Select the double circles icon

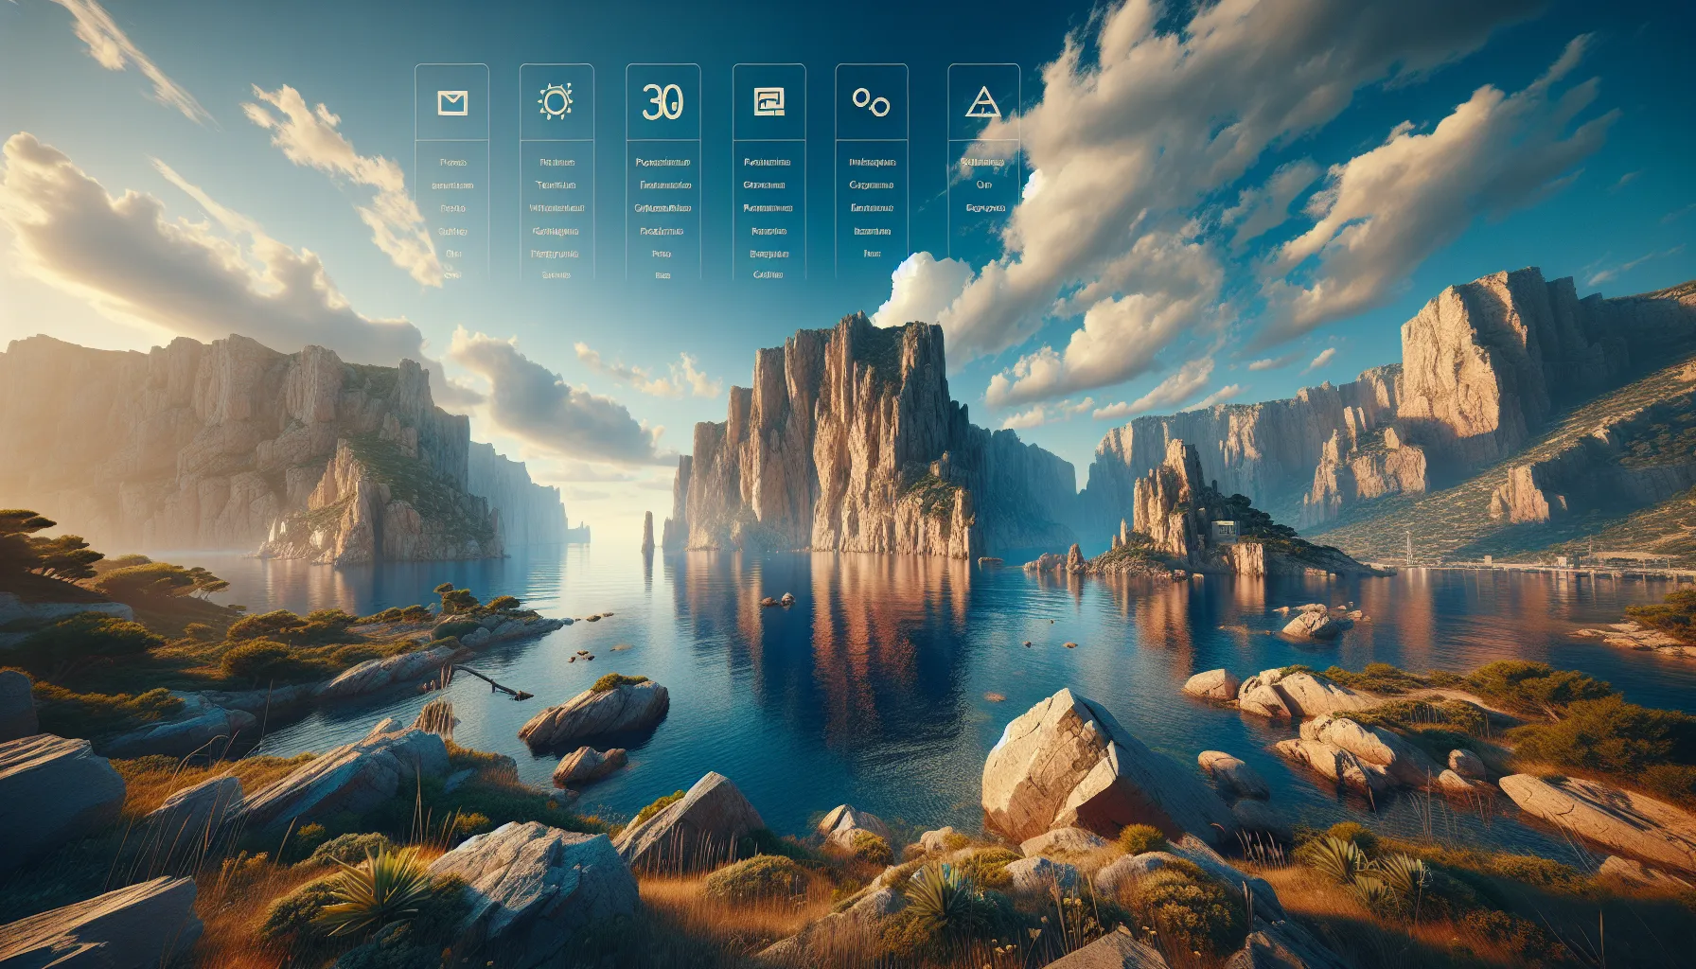[x=872, y=102]
